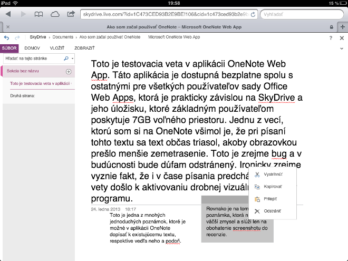The image size is (348, 261).
Task: Switch to the ZOBRAZIŤ tab
Action: point(84,48)
